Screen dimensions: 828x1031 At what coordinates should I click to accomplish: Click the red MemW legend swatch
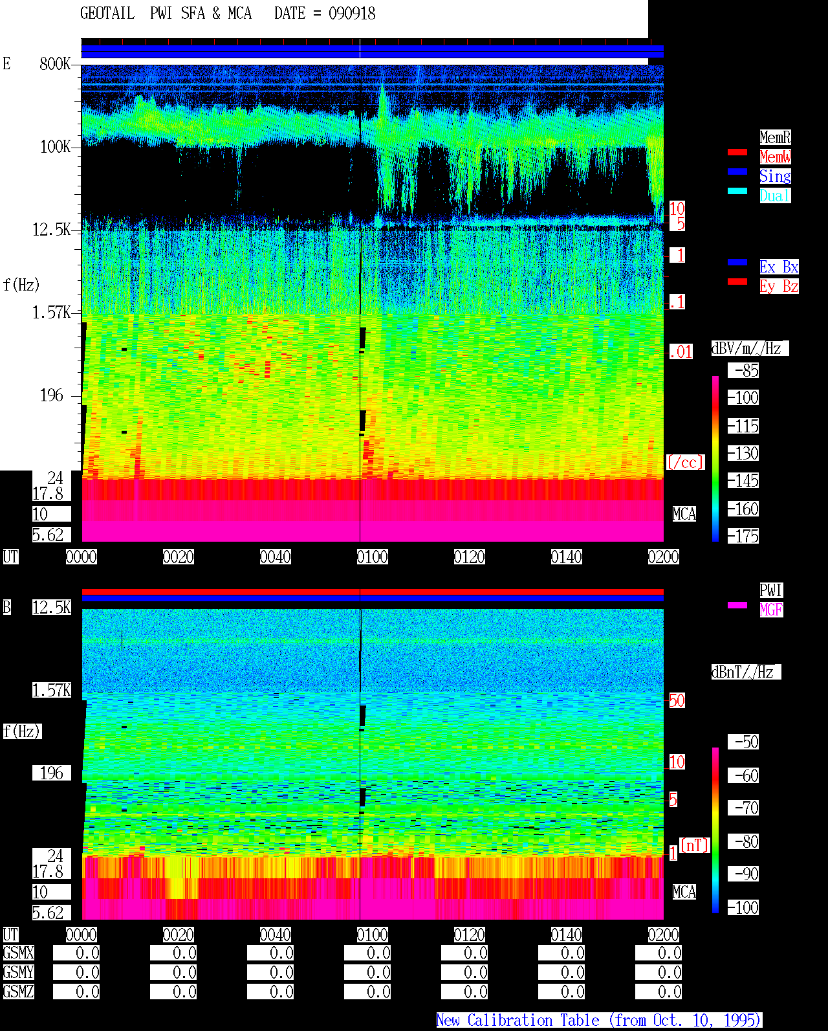pos(737,152)
